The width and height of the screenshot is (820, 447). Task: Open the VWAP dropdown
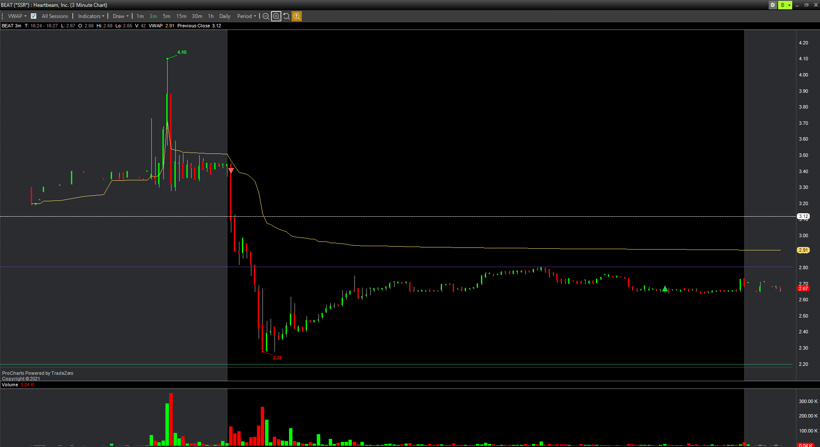click(x=17, y=16)
